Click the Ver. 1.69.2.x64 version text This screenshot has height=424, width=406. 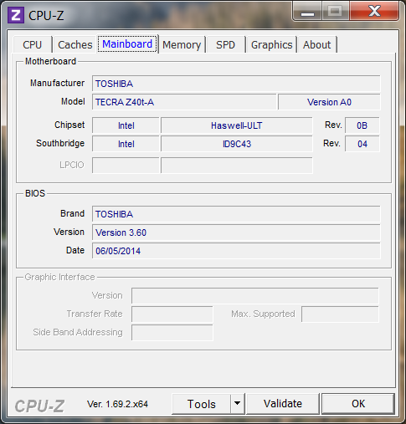click(x=117, y=404)
